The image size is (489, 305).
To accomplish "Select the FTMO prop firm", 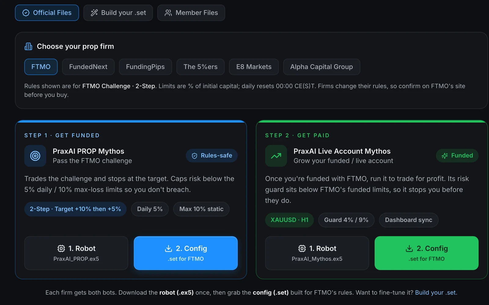I will pos(41,67).
